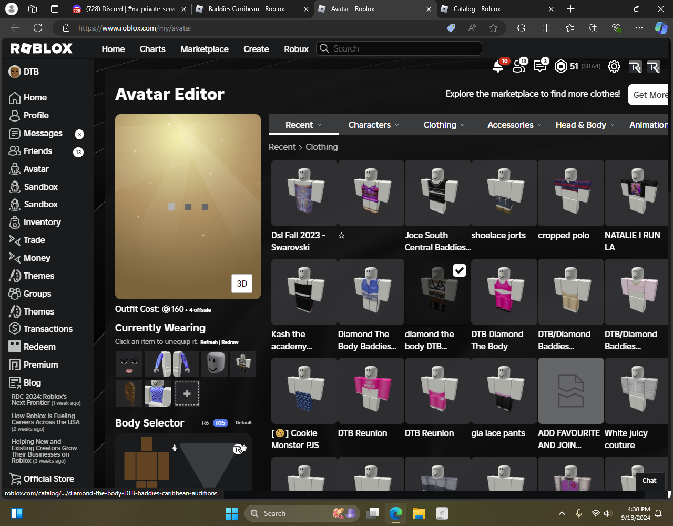Expand the Recent dropdown tab

click(x=303, y=125)
